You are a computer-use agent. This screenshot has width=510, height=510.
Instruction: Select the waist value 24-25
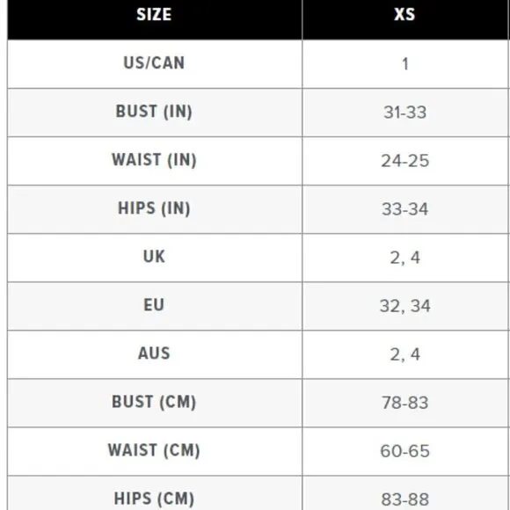pos(405,161)
